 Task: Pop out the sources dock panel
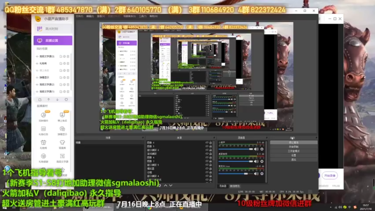[214, 138]
